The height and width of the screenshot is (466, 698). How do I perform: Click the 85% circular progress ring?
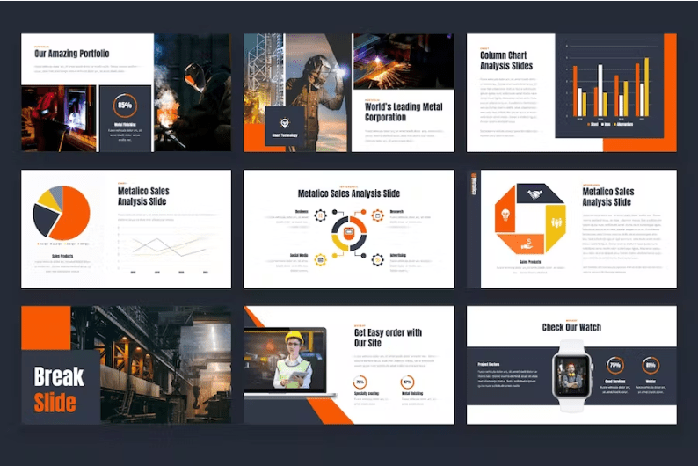coord(125,106)
